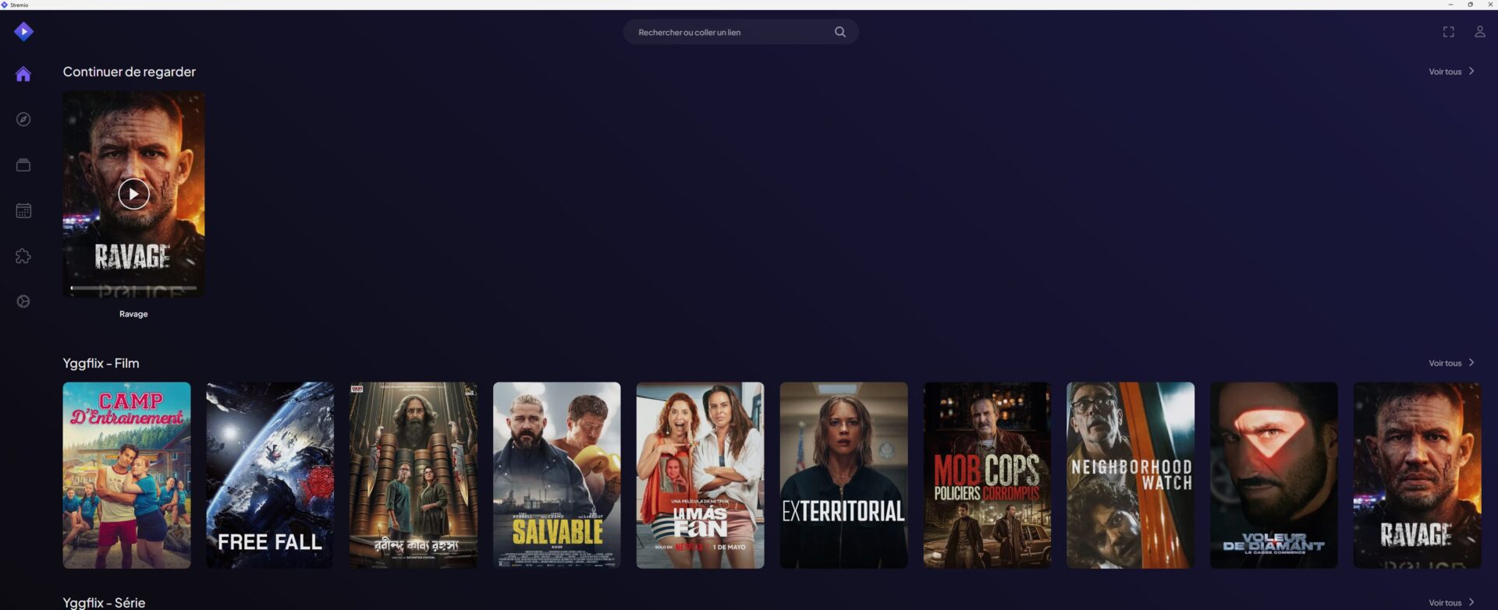
Task: Open the Neighborhood Watch poster
Action: coord(1131,475)
